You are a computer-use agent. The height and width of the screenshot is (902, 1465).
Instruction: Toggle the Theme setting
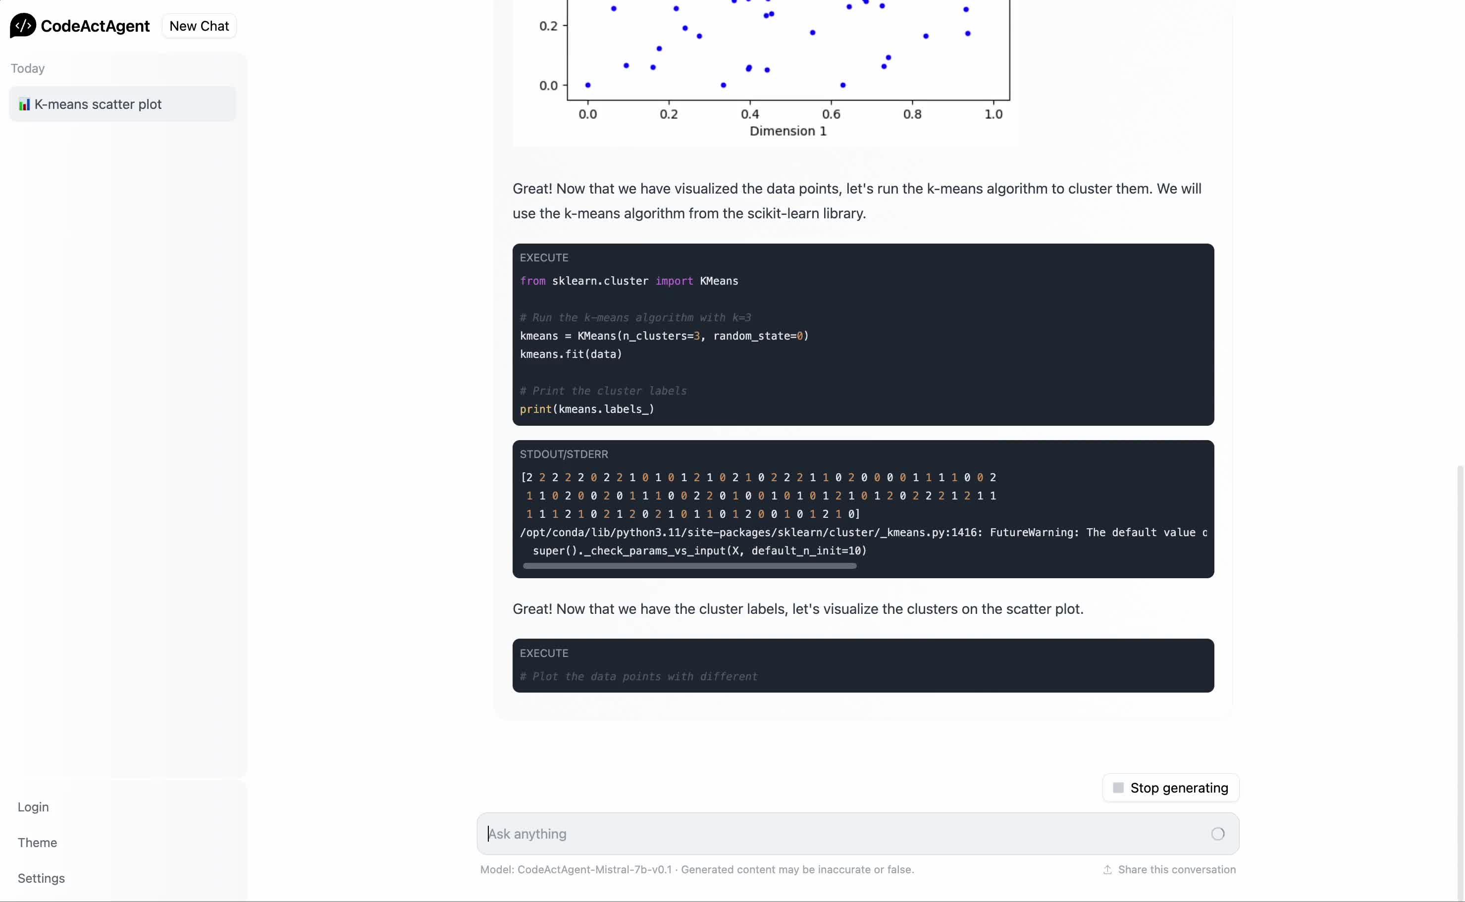(x=37, y=842)
